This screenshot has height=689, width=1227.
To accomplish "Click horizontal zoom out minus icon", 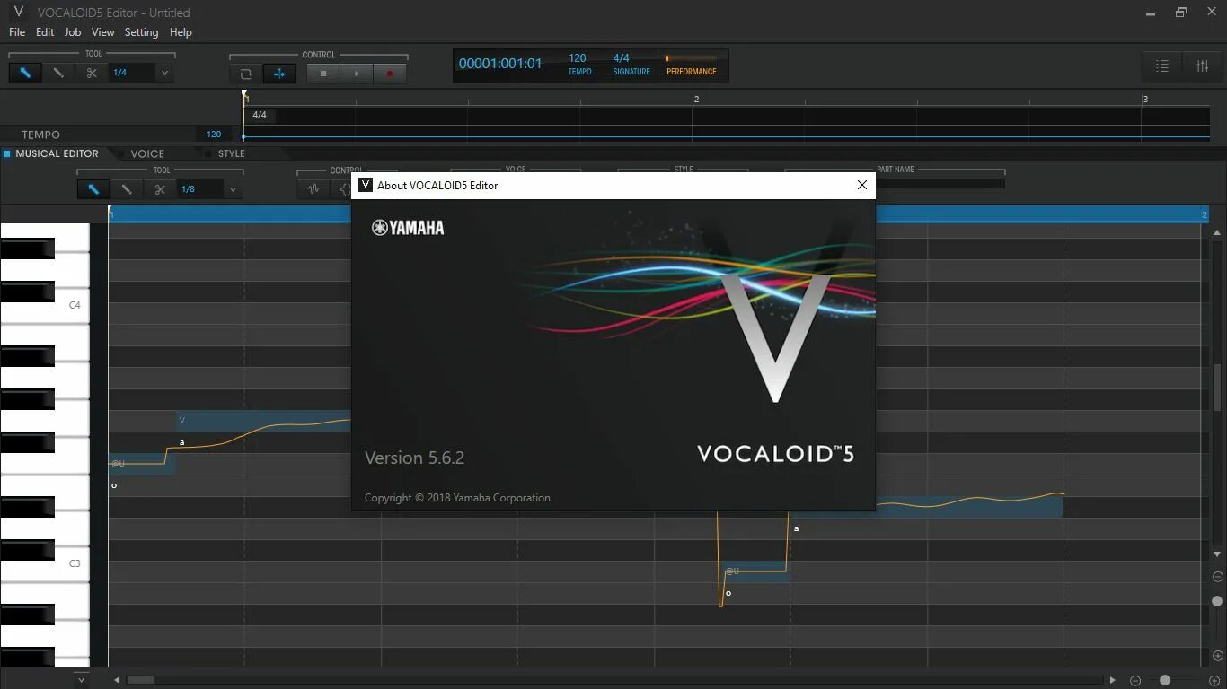I will (x=1135, y=681).
